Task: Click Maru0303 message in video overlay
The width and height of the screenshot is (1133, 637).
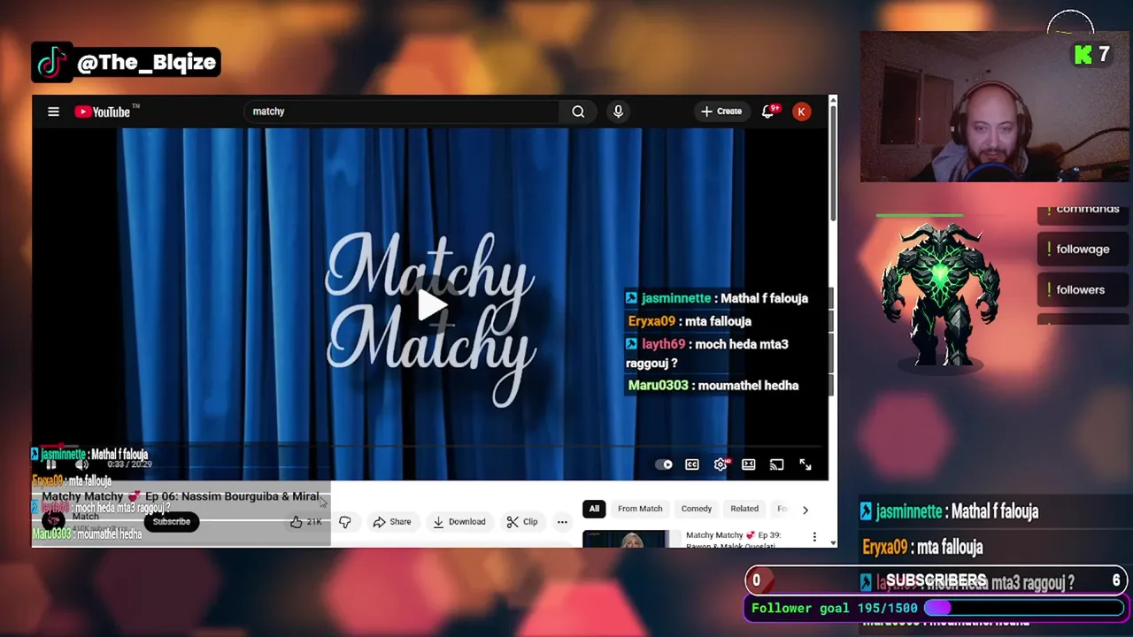Action: point(713,385)
